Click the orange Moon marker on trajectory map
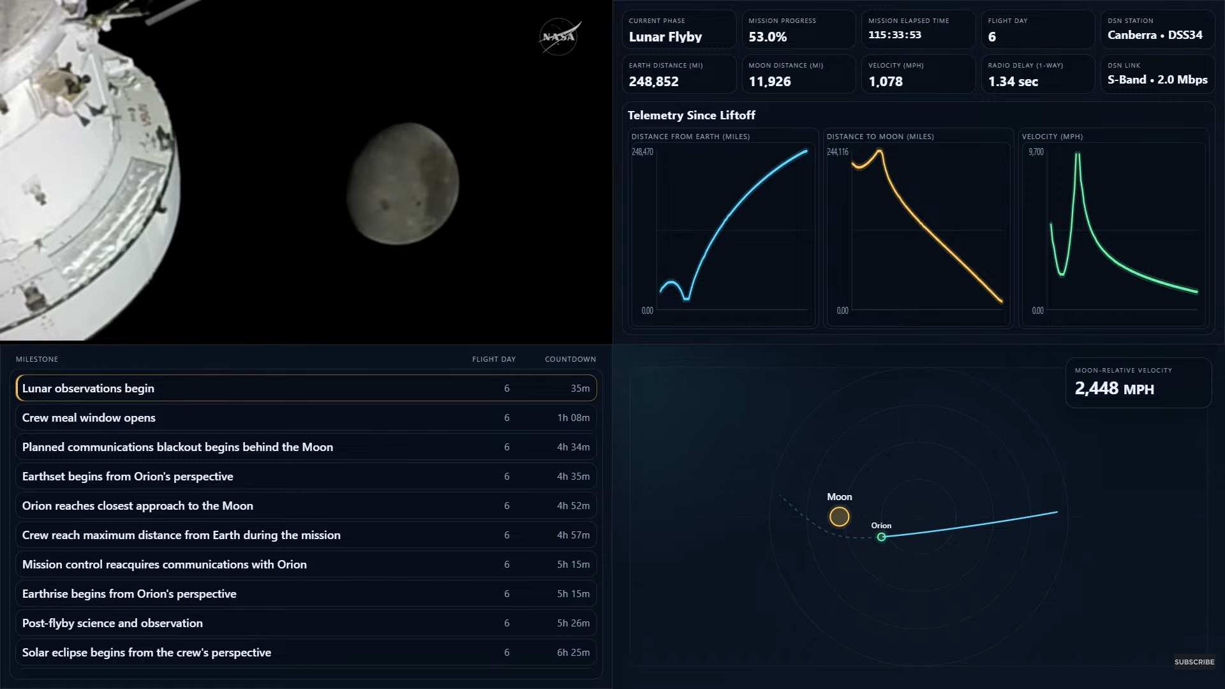This screenshot has width=1225, height=689. point(839,516)
